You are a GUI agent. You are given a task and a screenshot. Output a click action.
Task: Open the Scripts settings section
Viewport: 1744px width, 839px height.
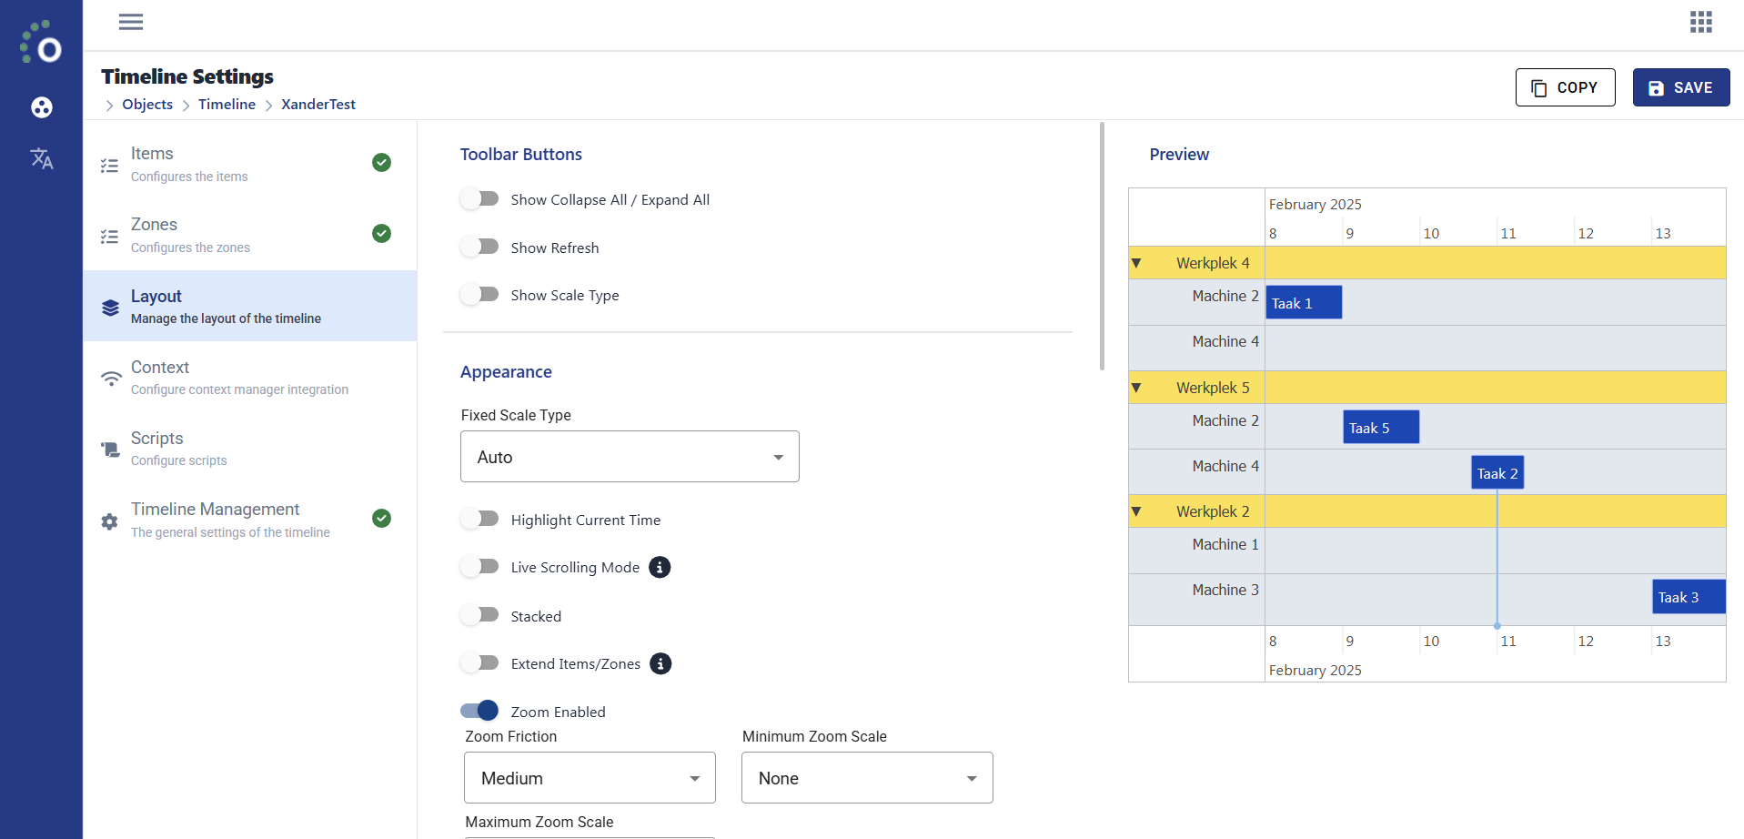250,449
